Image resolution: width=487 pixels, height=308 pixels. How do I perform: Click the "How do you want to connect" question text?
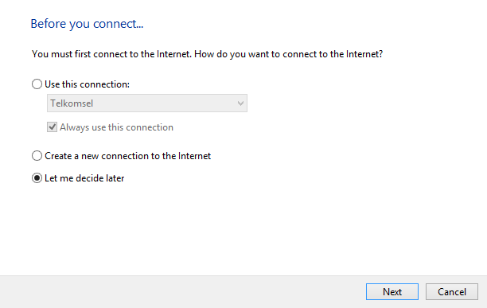(x=289, y=54)
